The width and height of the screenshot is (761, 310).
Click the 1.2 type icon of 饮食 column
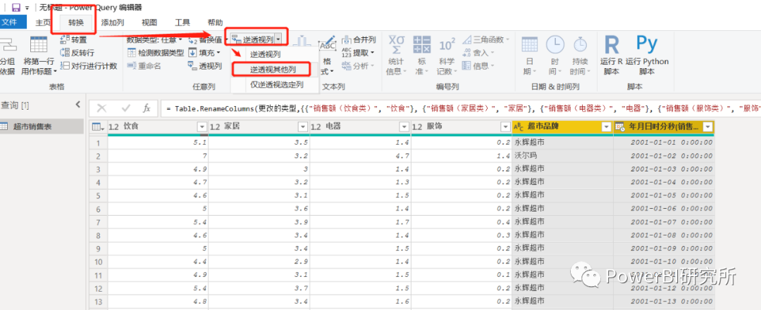[114, 127]
